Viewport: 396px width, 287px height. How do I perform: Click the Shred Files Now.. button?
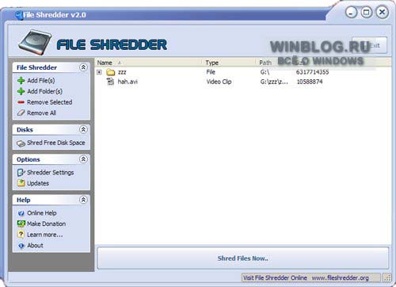coord(243,258)
